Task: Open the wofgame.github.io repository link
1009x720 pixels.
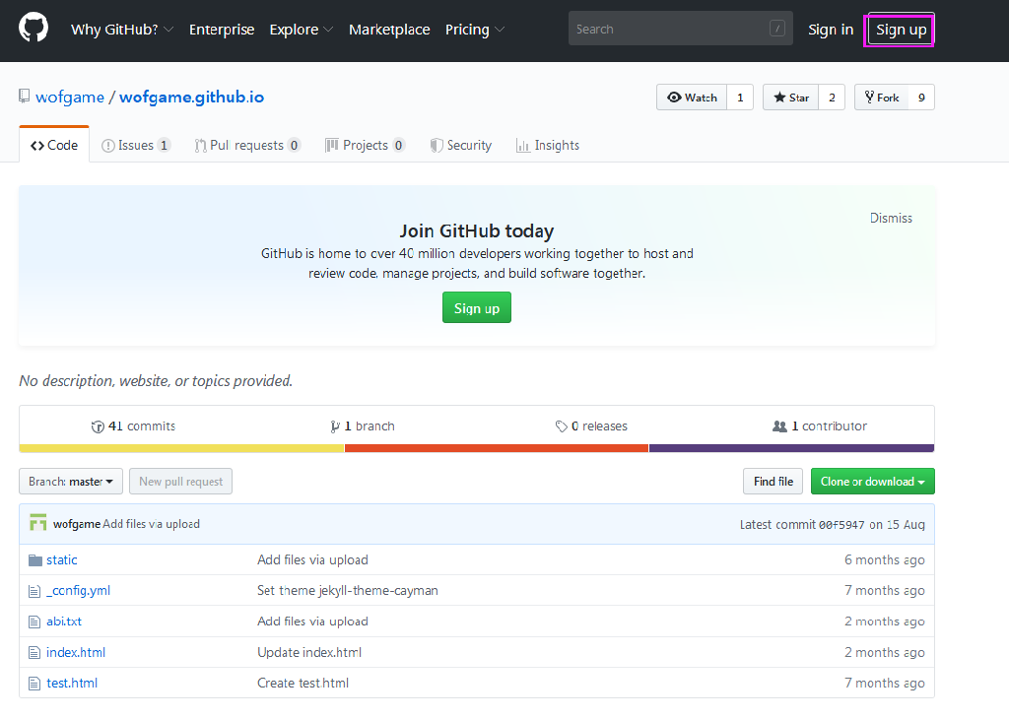Action: point(192,98)
